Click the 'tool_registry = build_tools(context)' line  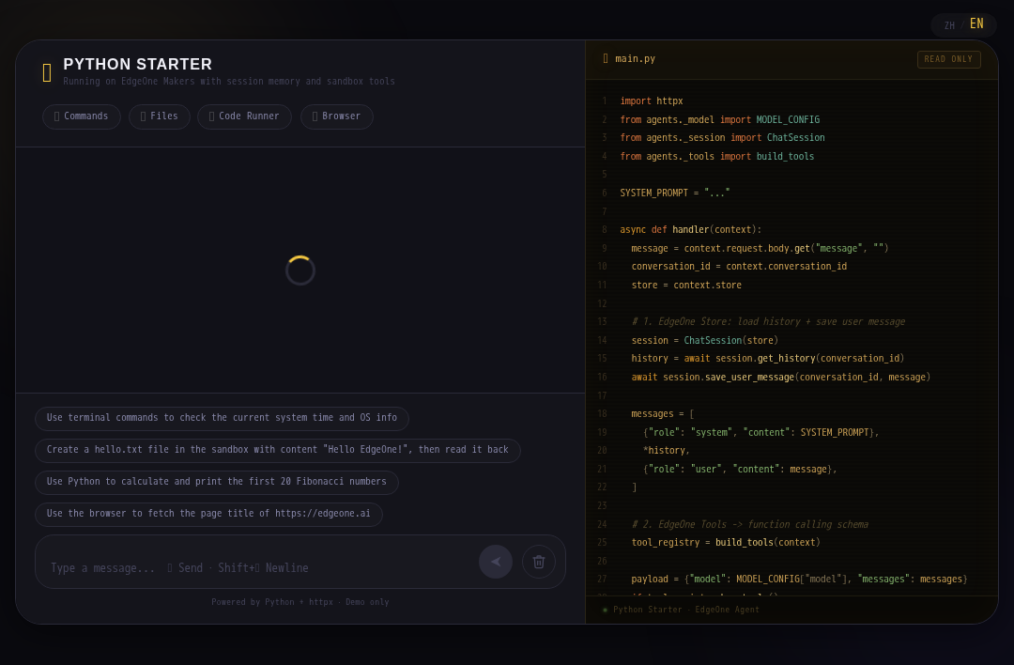pos(726,542)
